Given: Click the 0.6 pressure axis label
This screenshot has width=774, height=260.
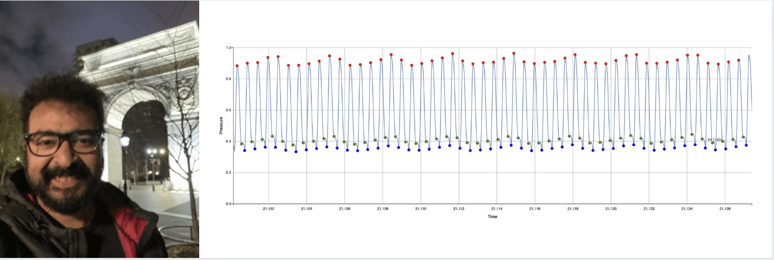Looking at the screenshot, I should click(228, 110).
